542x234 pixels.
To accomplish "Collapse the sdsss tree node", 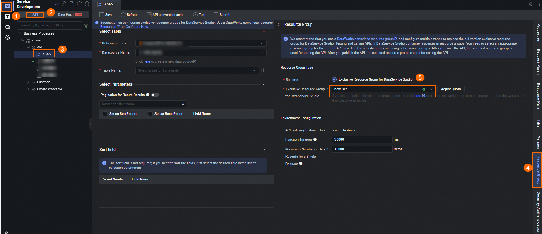I will [23, 40].
